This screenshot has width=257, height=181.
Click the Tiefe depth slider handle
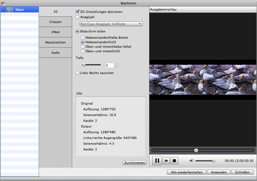[84, 65]
